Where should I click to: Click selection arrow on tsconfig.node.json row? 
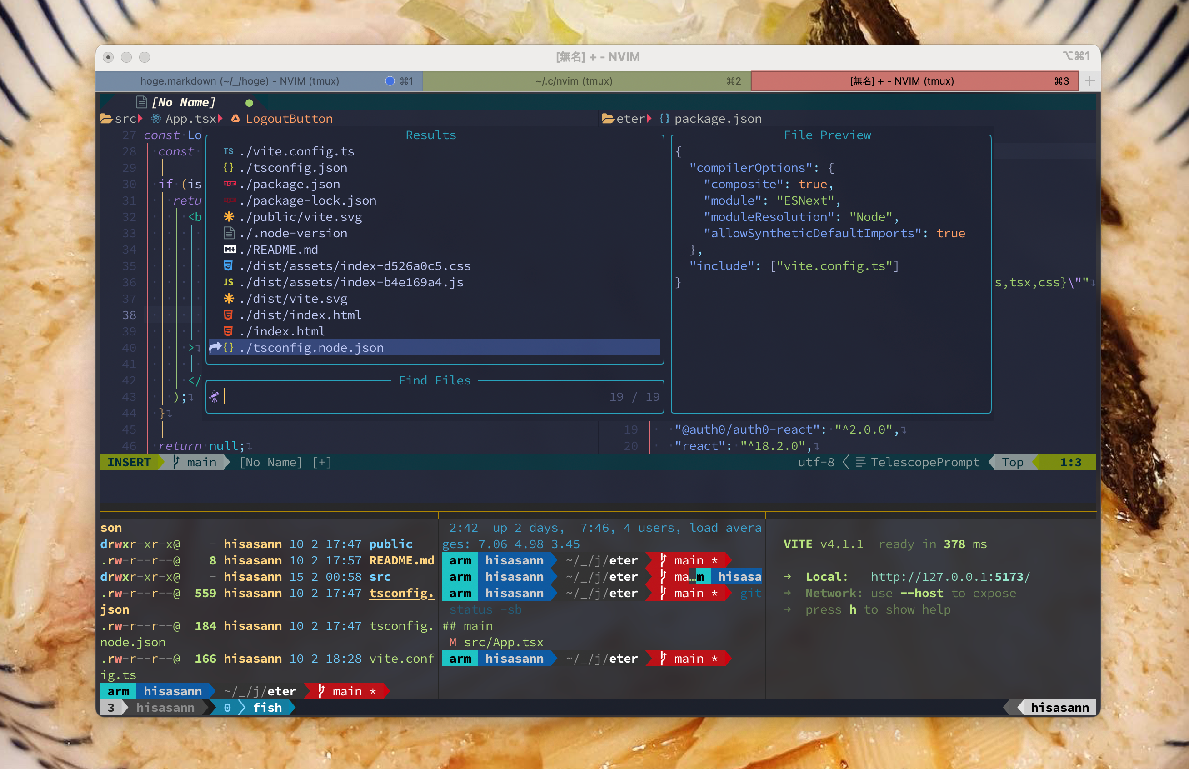(215, 347)
